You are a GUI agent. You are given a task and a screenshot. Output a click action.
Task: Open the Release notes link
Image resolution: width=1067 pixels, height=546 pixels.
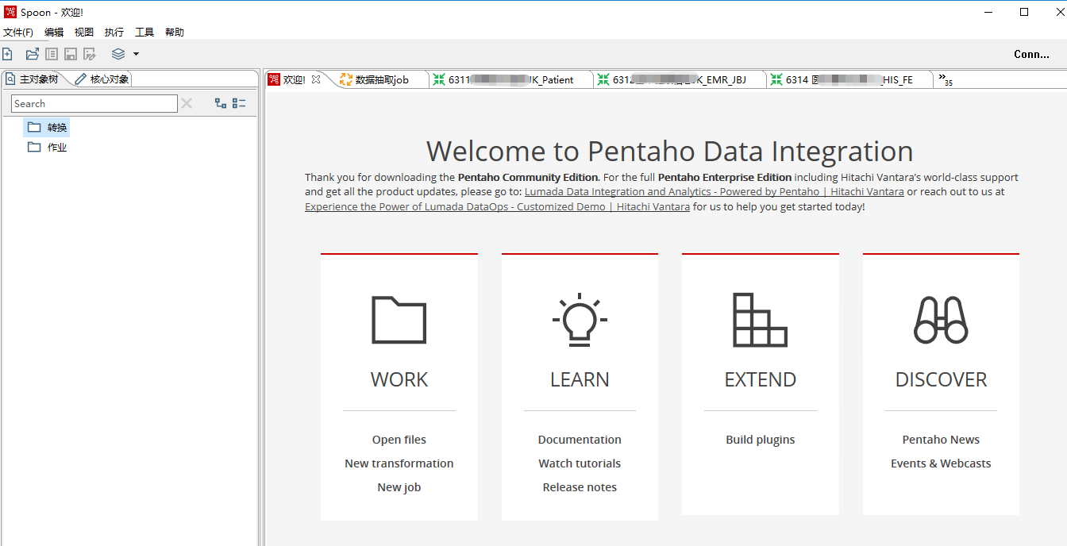[580, 487]
